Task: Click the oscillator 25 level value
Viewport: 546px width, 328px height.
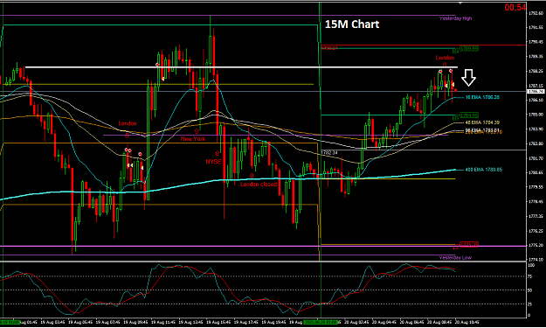Action: click(x=530, y=304)
